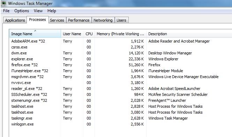
Task: Click the Windows Task Manager description
Action: (x=168, y=118)
